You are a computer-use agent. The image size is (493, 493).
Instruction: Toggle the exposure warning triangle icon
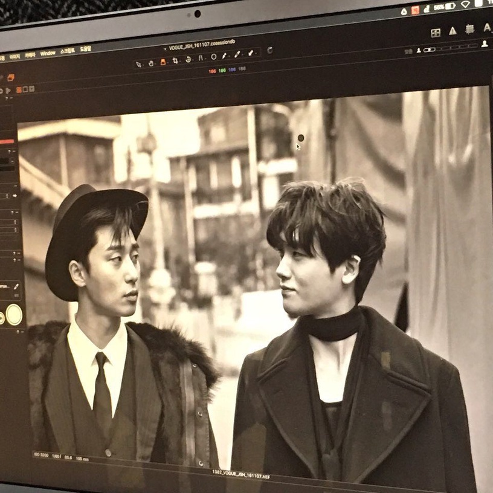coord(453,30)
